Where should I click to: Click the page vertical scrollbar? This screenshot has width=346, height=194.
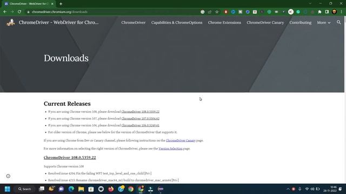[345, 100]
